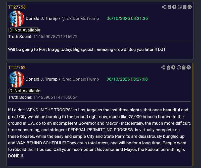Image resolution: width=201 pixels, height=168 pixels.
Task: Open post number TT27752 link
Action: pos(17,68)
